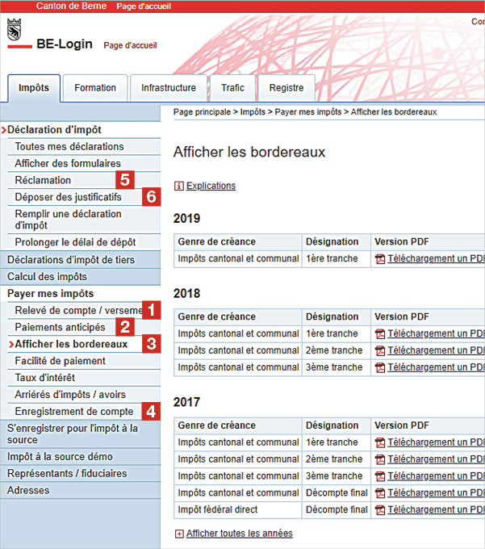Click the PDF icon for 2018 2ème tranche
Viewport: 485px width, 549px height.
pyautogui.click(x=380, y=351)
